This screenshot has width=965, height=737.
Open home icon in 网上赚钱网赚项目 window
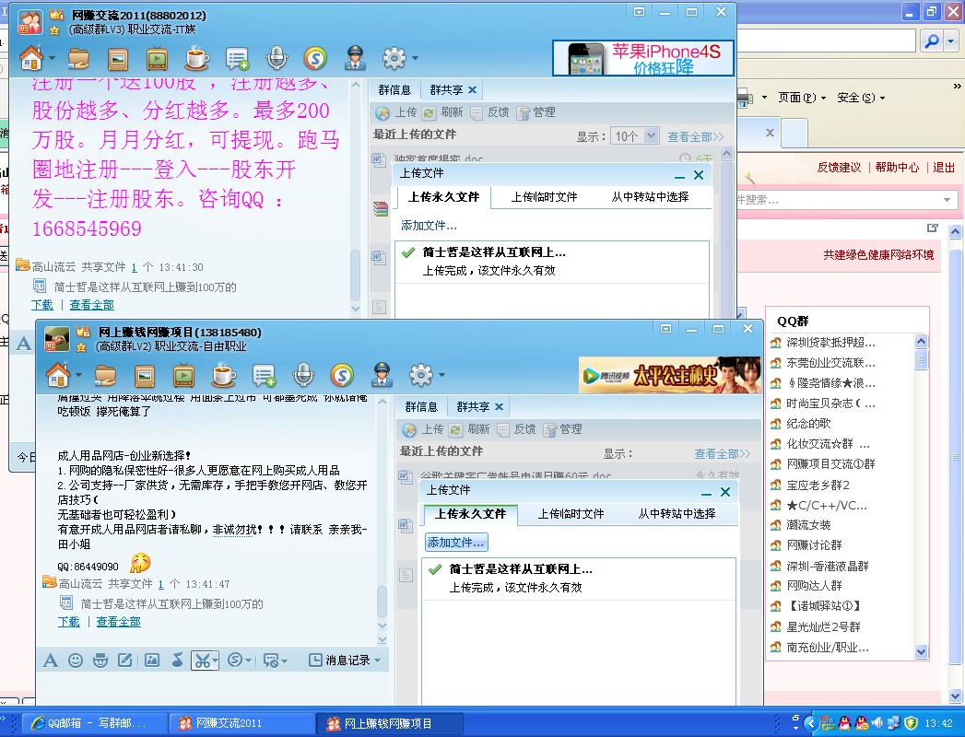pyautogui.click(x=58, y=375)
